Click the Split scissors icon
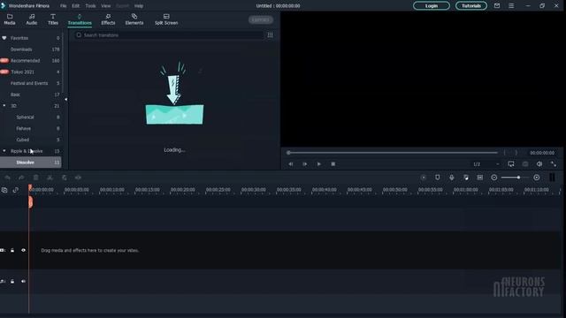This screenshot has width=566, height=318. pos(50,178)
